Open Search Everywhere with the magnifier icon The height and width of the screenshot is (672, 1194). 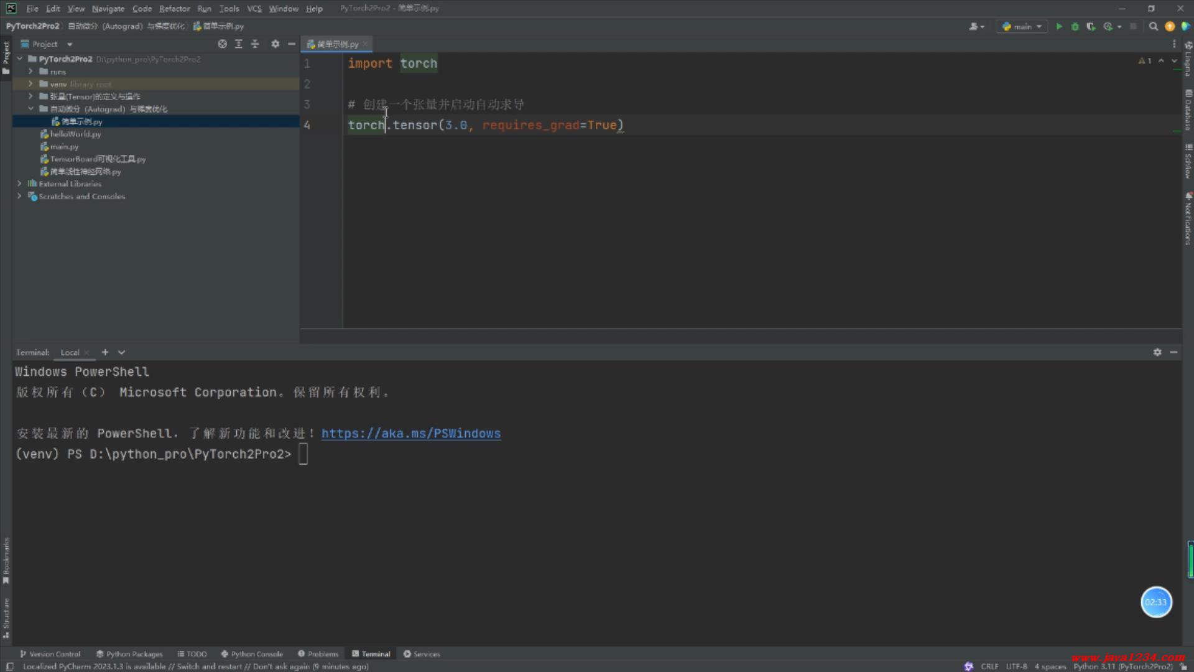coord(1154,27)
